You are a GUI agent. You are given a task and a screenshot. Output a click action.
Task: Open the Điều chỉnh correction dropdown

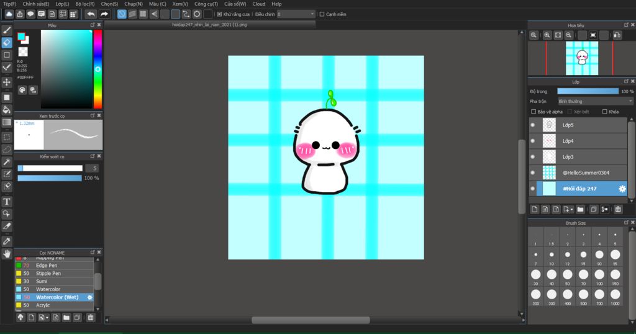(x=296, y=14)
